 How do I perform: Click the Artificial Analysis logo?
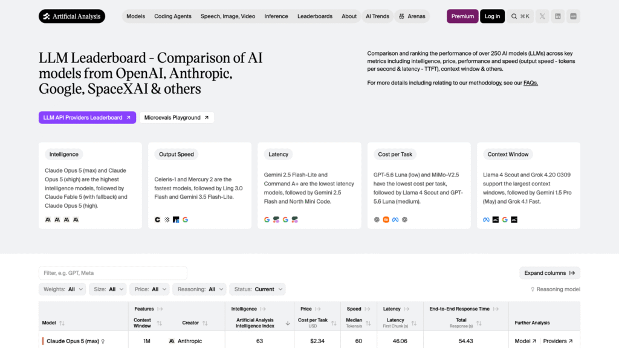tap(72, 16)
